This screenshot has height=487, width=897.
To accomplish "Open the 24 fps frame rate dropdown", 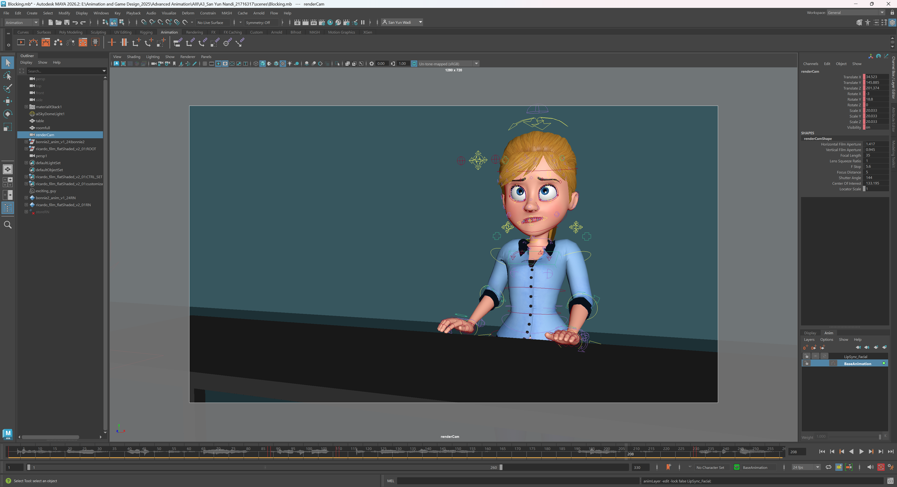I will pos(806,467).
